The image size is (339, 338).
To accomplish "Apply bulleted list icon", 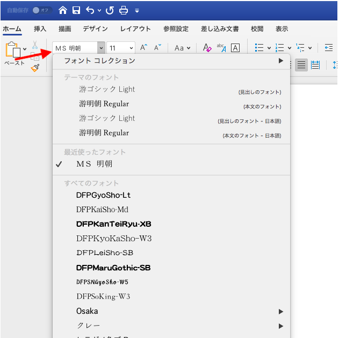I will coord(259,48).
